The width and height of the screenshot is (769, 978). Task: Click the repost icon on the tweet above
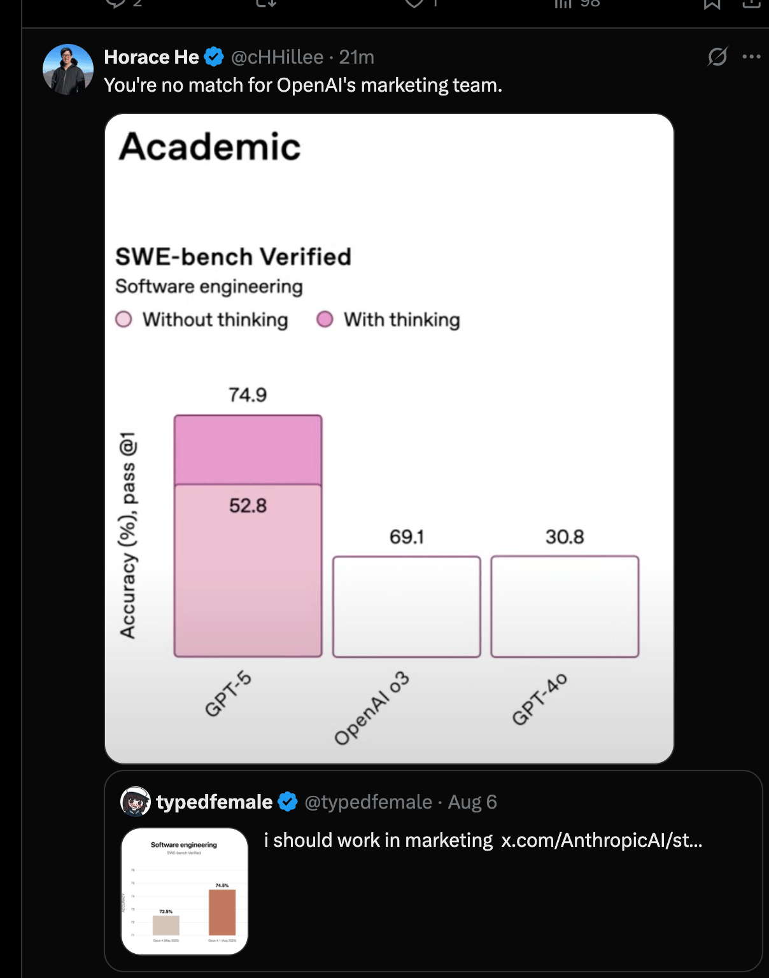tap(266, 3)
